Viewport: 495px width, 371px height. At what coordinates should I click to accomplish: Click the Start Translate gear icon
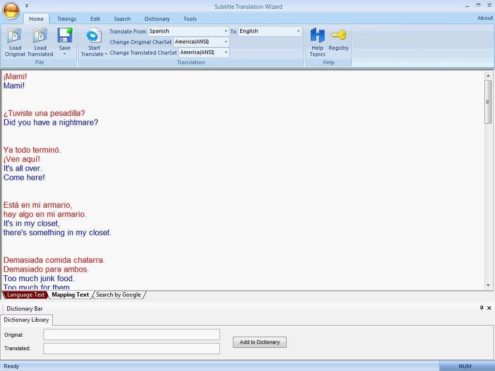point(94,35)
